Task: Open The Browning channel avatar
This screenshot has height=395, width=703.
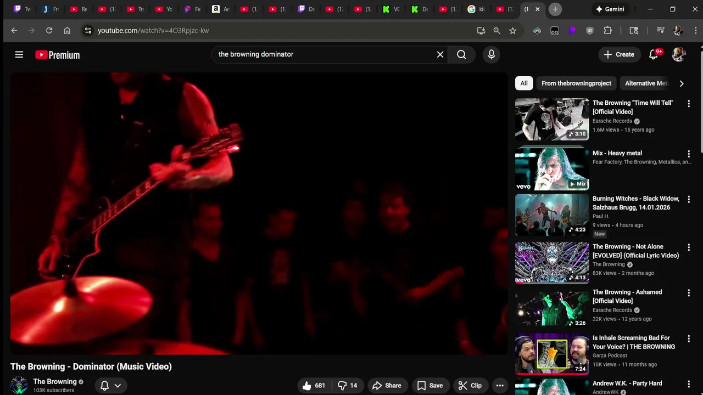Action: click(x=19, y=385)
